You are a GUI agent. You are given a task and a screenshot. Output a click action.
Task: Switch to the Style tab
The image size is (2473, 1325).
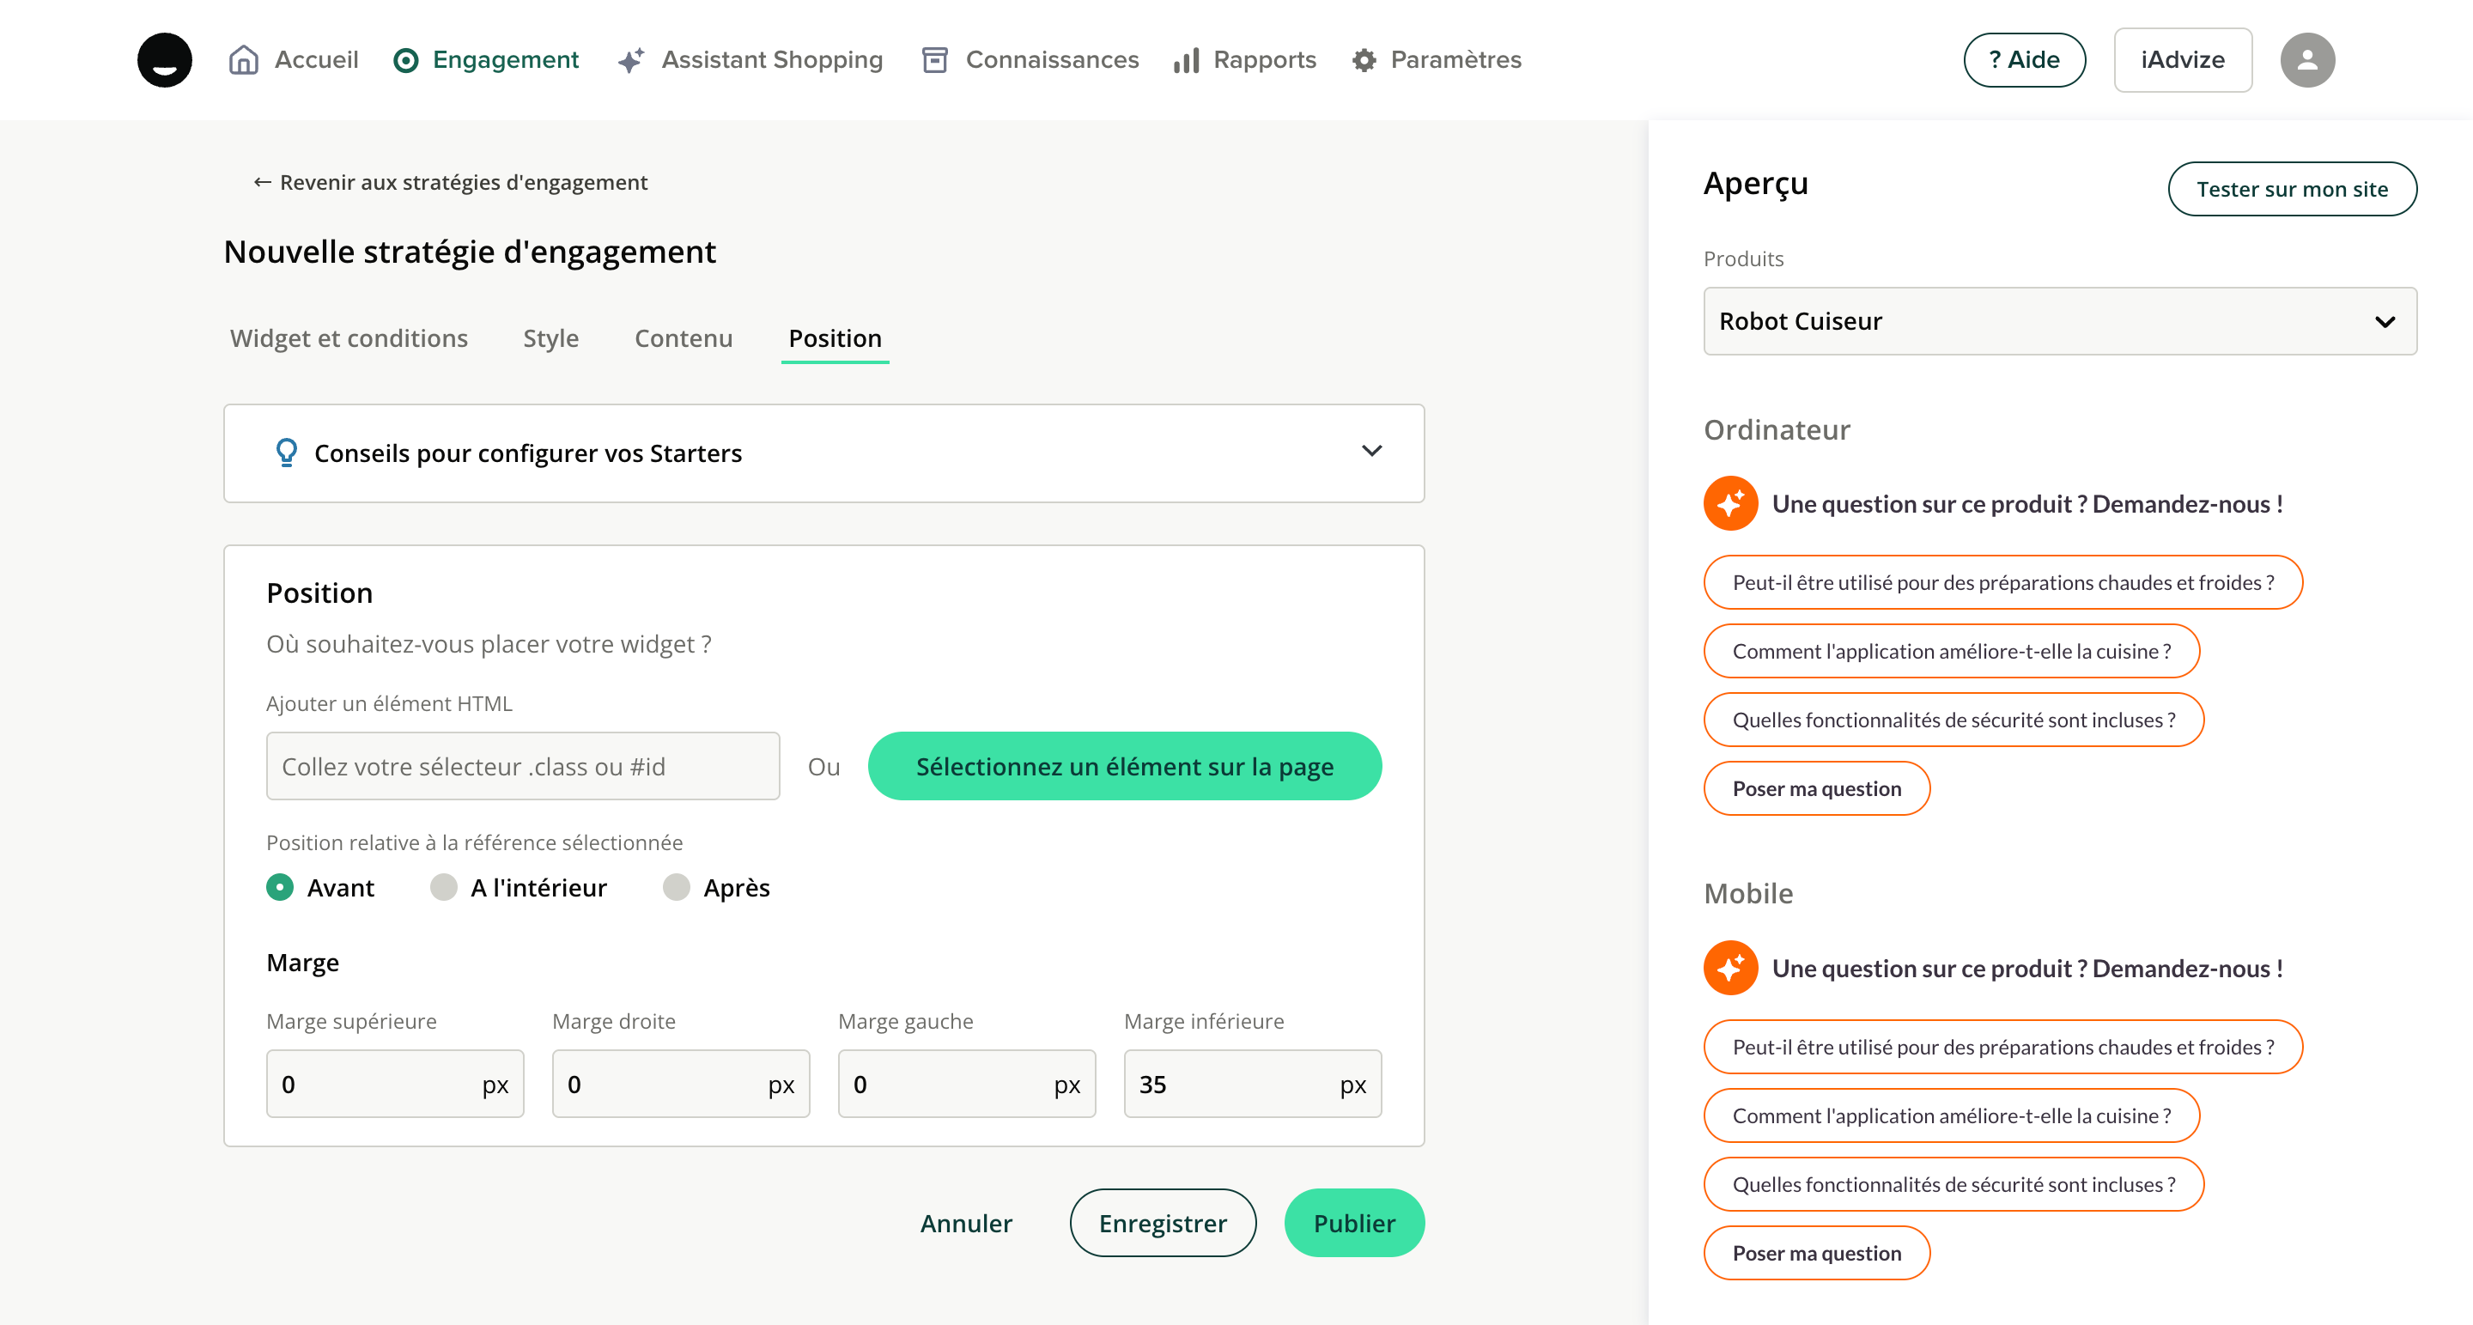550,338
